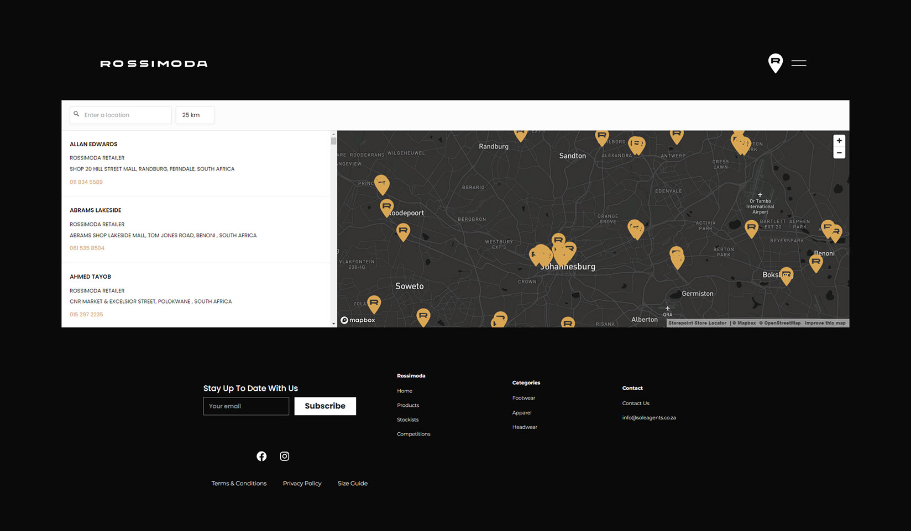The height and width of the screenshot is (531, 911).
Task: Click the map marker near Sandton
Action: tap(601, 136)
